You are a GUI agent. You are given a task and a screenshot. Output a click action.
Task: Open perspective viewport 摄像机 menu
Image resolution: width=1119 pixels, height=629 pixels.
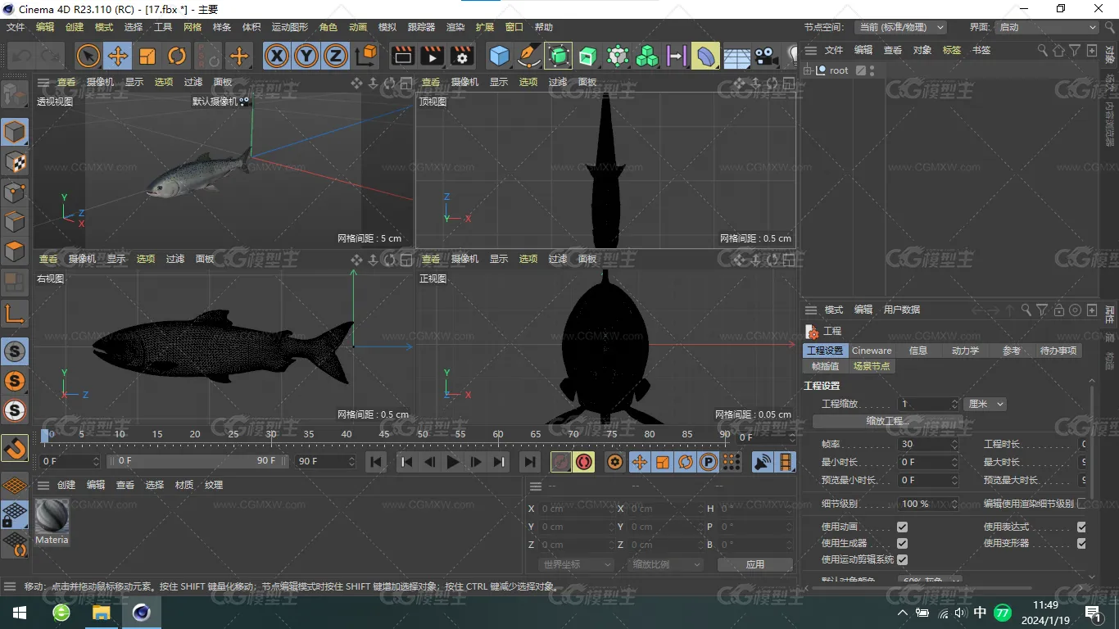(100, 82)
